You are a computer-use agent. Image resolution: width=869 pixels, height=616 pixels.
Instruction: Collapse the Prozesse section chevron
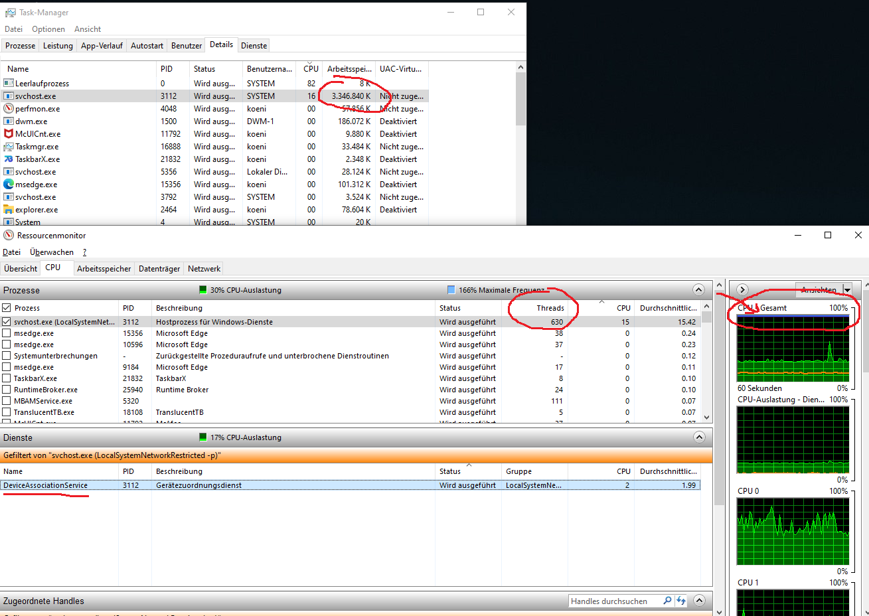698,289
